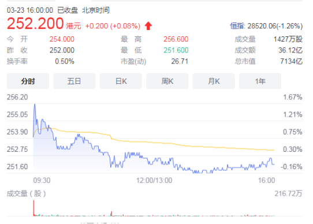
Task: Click the 216.72万 volume scale label
Action: tap(288, 193)
